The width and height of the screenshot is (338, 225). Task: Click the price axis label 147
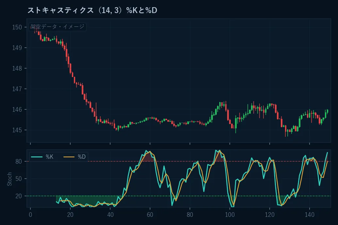coord(17,89)
